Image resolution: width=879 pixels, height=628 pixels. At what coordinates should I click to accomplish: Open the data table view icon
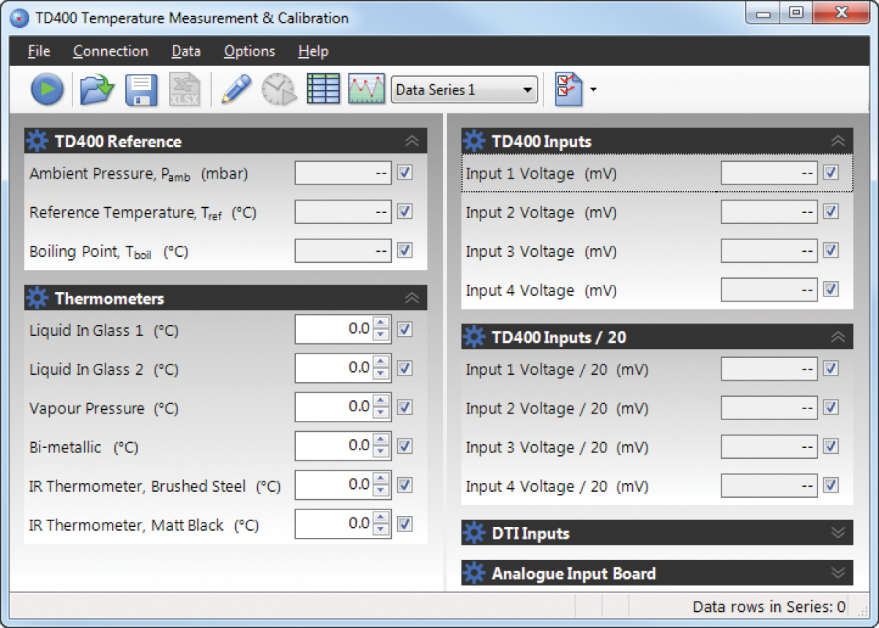coord(323,89)
